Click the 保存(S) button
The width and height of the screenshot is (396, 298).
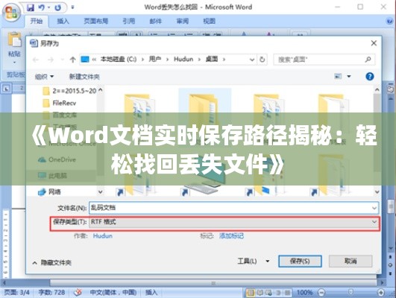pos(300,261)
